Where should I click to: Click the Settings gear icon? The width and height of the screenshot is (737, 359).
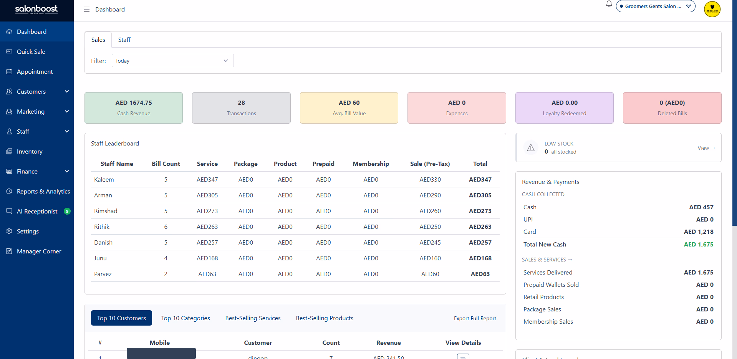click(9, 231)
